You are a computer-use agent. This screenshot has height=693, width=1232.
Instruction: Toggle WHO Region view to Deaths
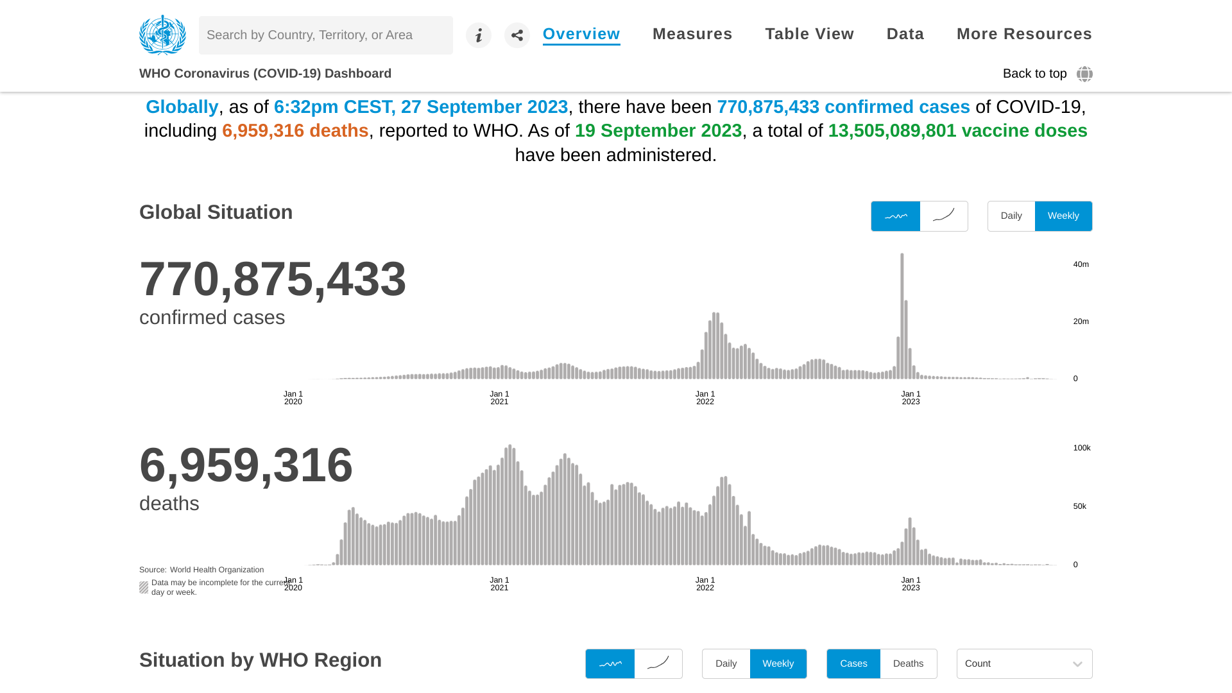908,664
